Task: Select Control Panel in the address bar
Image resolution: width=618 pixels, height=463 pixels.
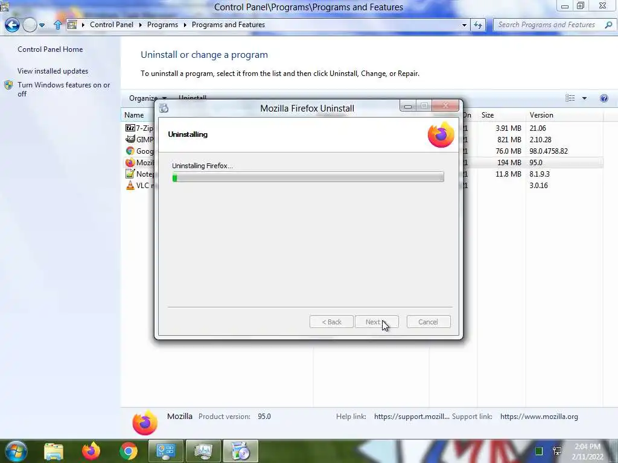Action: point(112,24)
